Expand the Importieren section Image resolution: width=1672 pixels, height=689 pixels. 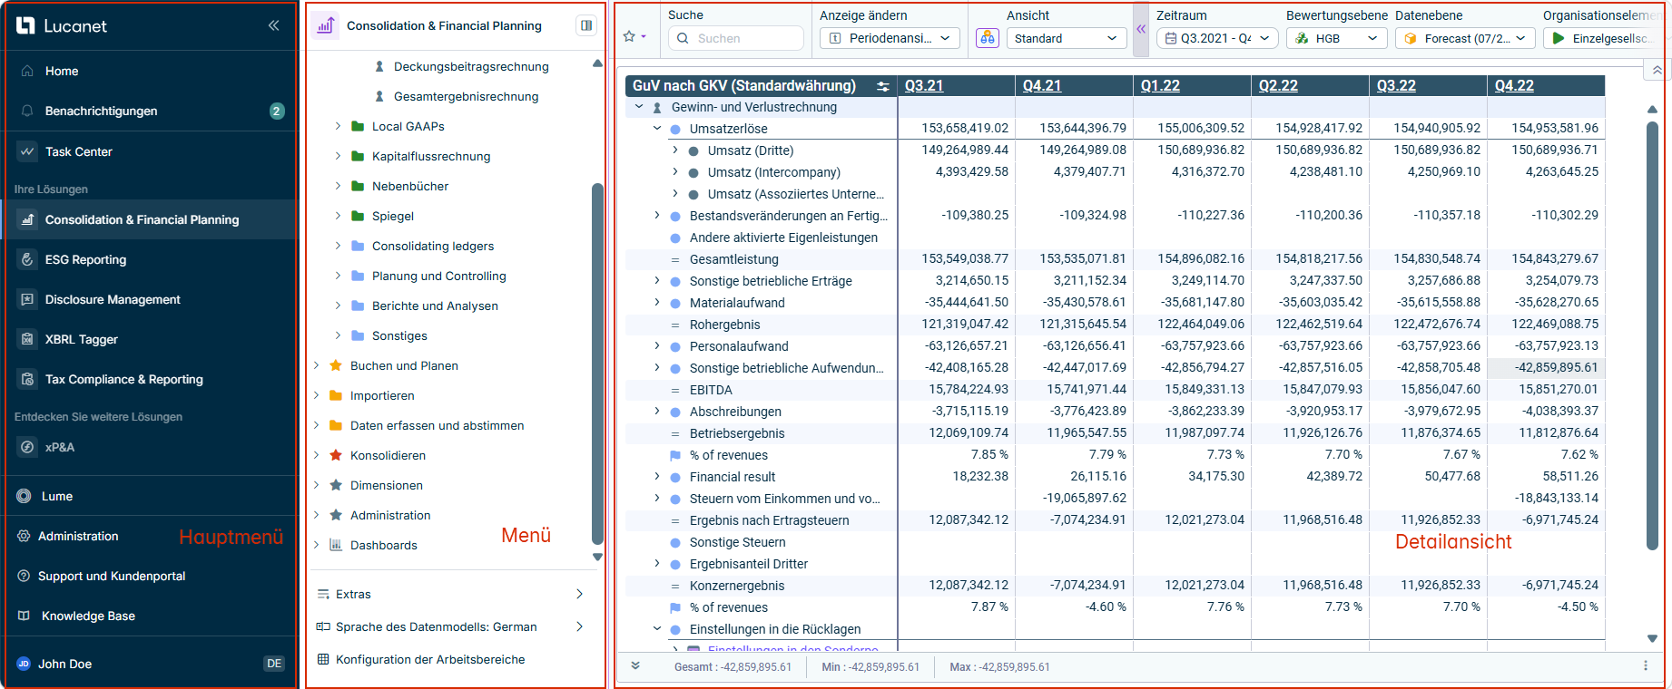click(x=316, y=395)
